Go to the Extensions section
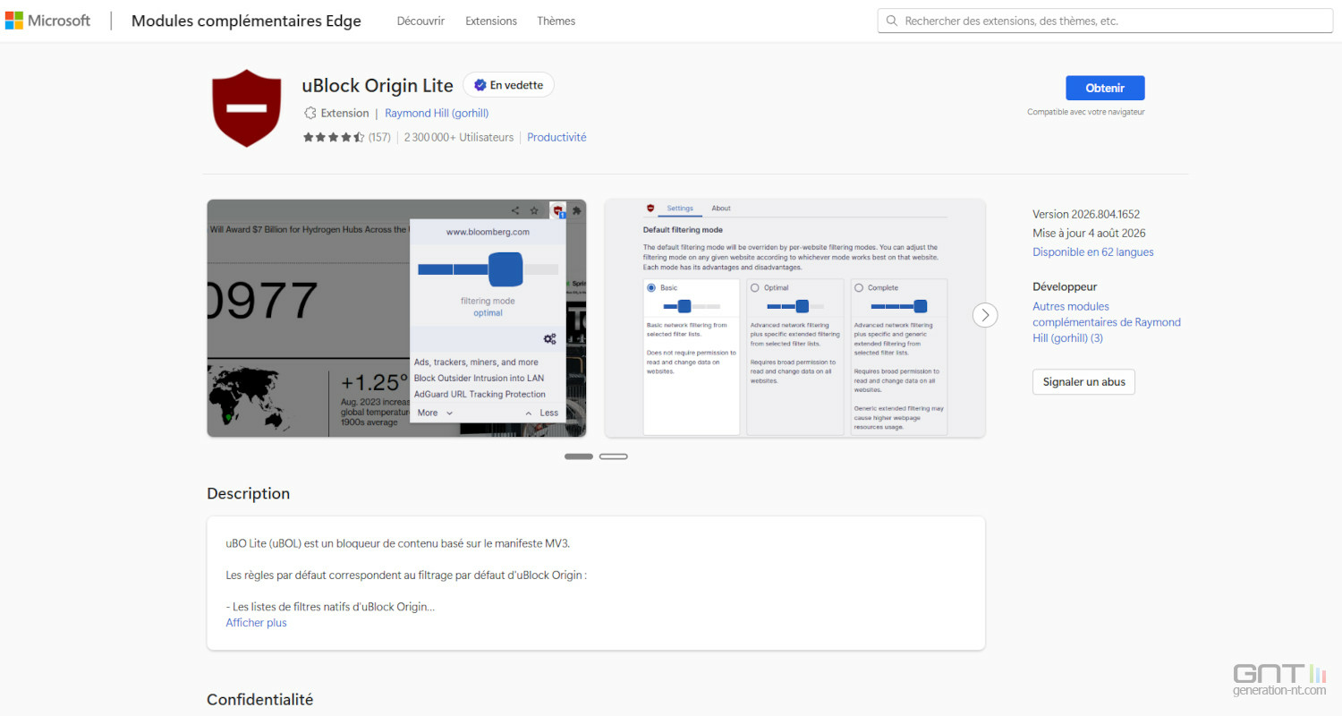The height and width of the screenshot is (716, 1342). 491,21
